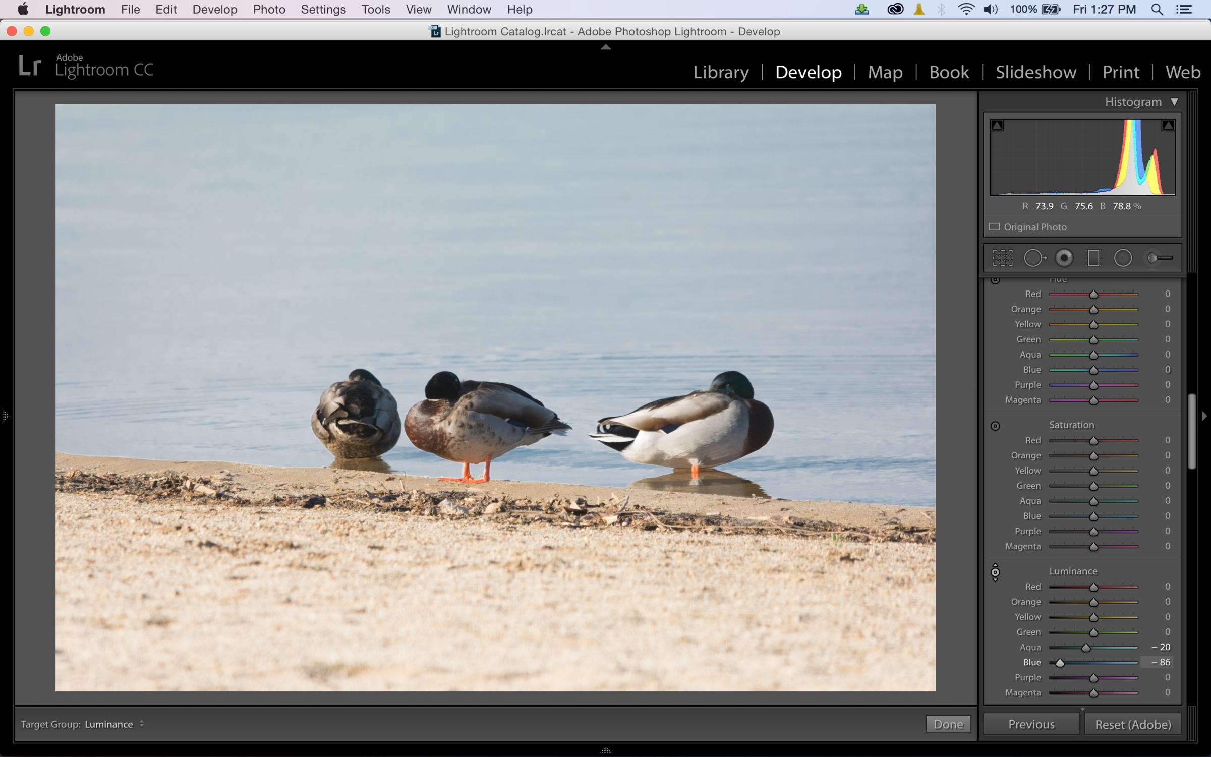
Task: Select the Spot Removal tool
Action: point(1034,258)
